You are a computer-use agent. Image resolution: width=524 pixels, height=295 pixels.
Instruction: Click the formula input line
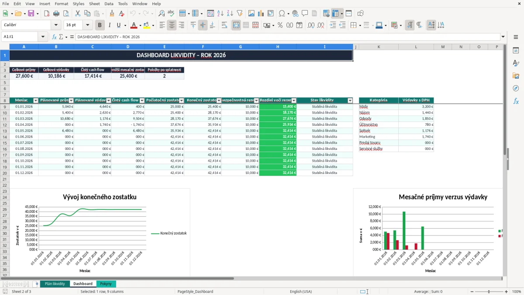pyautogui.click(x=288, y=37)
